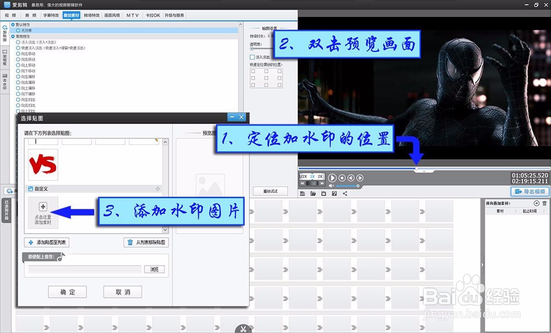Step to next frame
The height and width of the screenshot is (333, 551).
coord(360,178)
